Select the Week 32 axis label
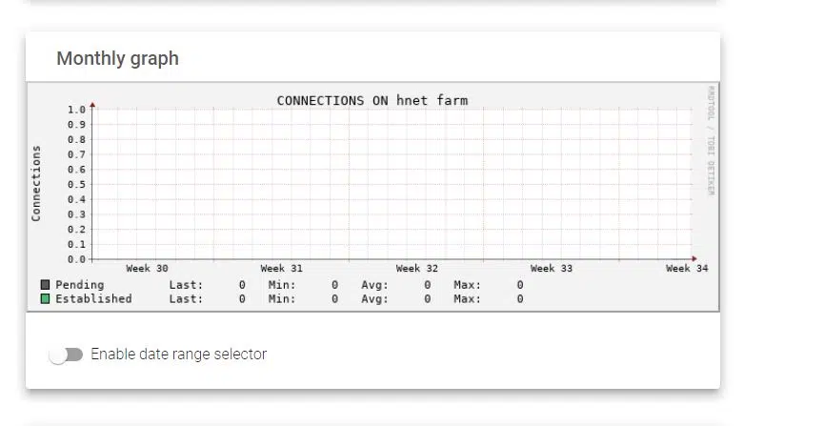 coord(416,269)
